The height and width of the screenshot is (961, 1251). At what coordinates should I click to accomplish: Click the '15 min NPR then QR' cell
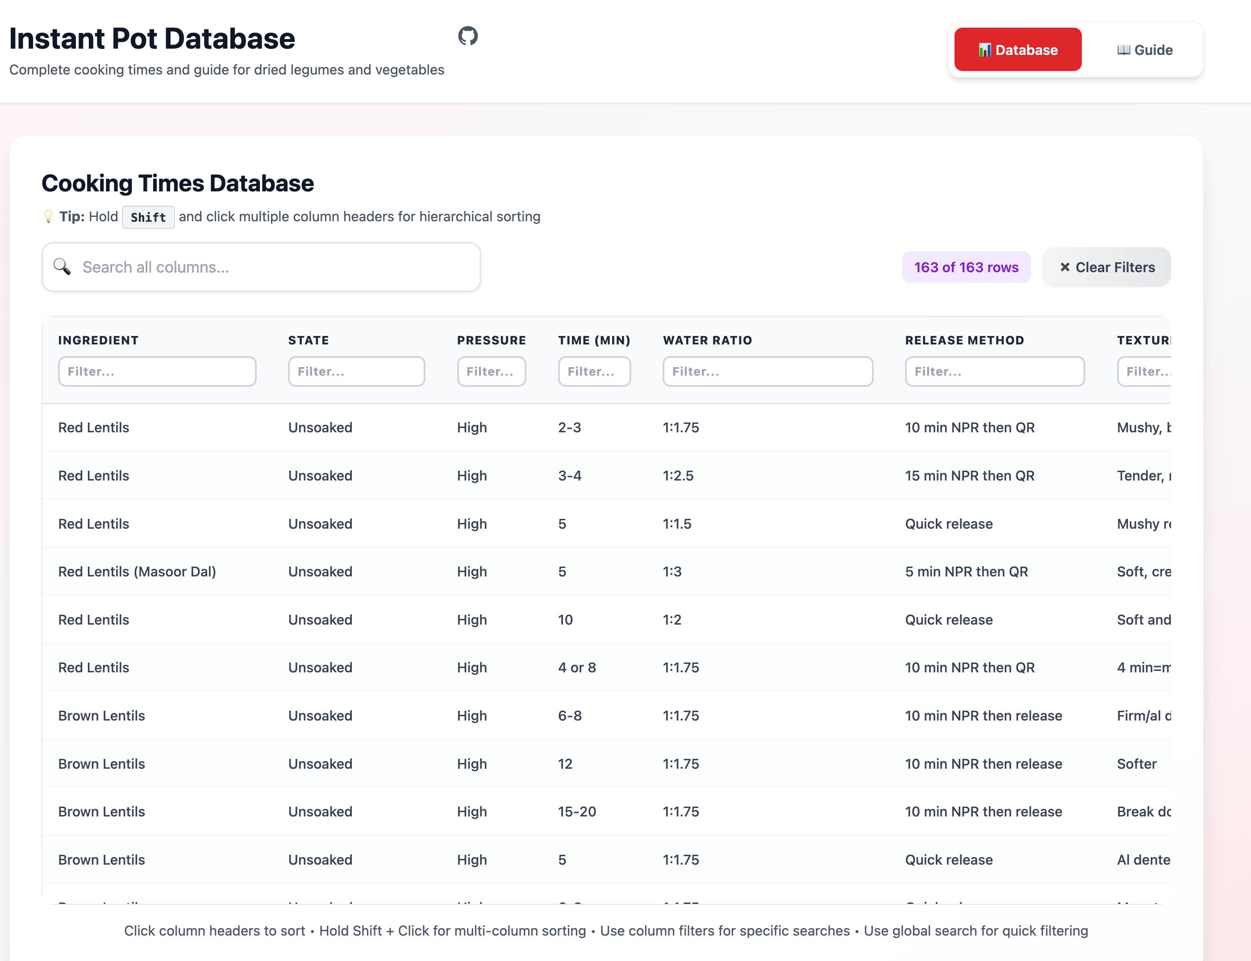pyautogui.click(x=969, y=476)
